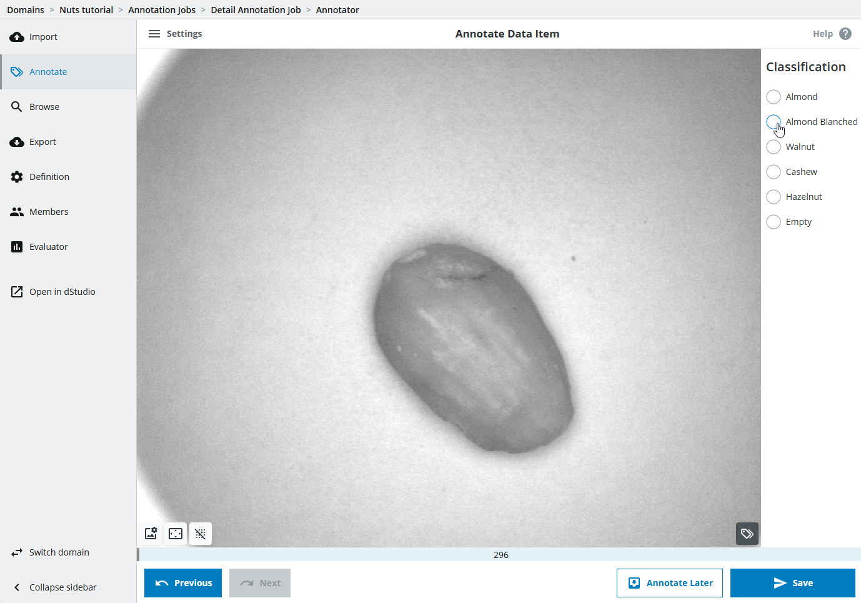Click the Help text link

tap(823, 34)
